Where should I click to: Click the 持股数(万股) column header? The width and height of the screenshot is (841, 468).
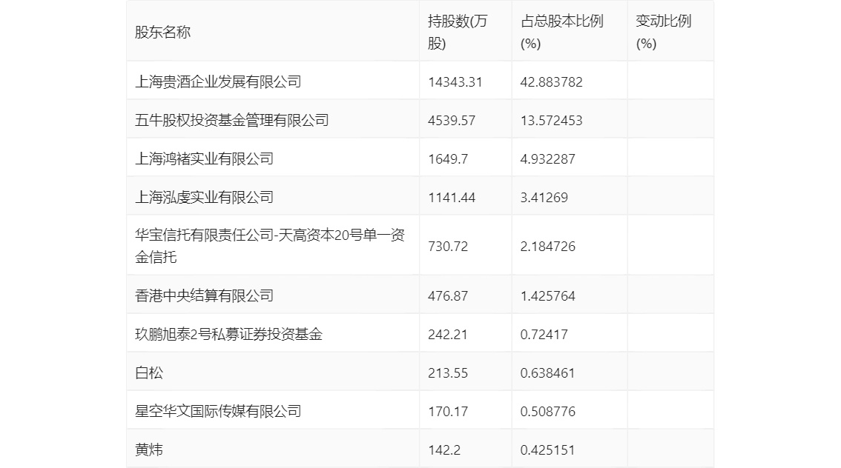click(458, 32)
